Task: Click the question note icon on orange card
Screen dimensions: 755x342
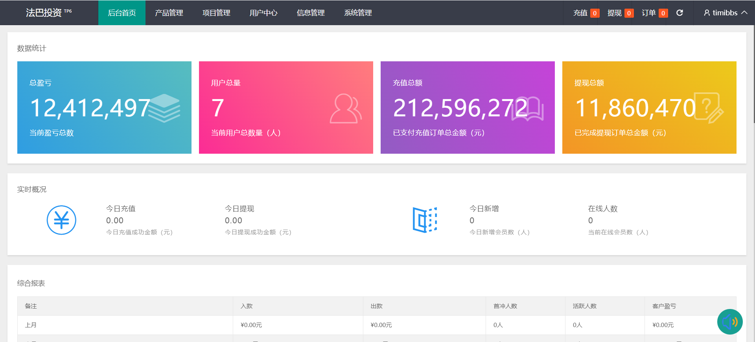Action: (x=709, y=108)
